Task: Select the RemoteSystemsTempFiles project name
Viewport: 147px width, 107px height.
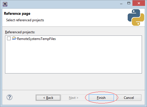Action: [36, 39]
